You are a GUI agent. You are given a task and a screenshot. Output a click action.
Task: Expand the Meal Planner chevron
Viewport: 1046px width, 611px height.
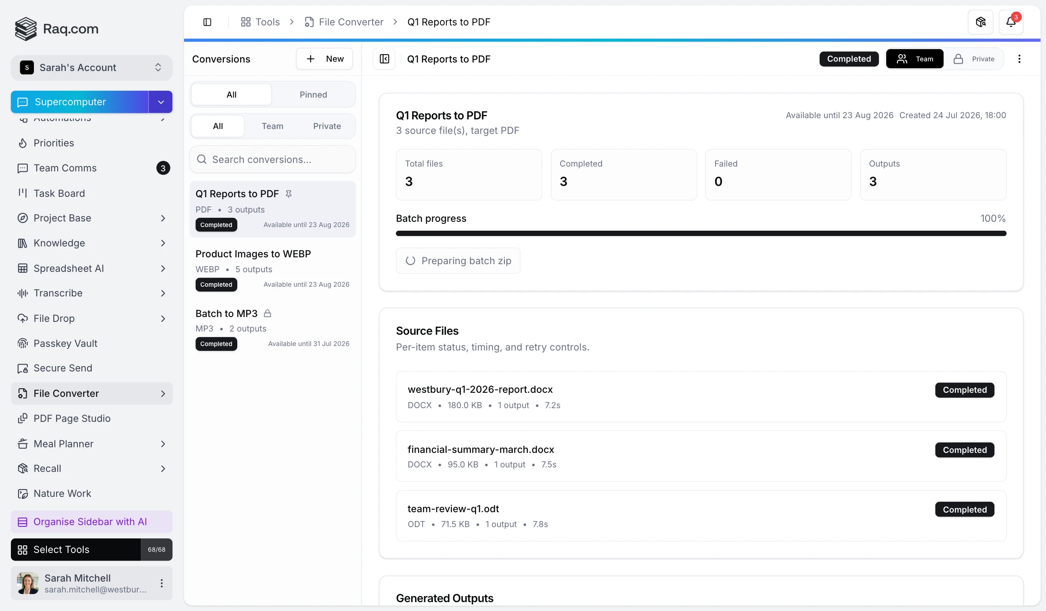tap(163, 444)
